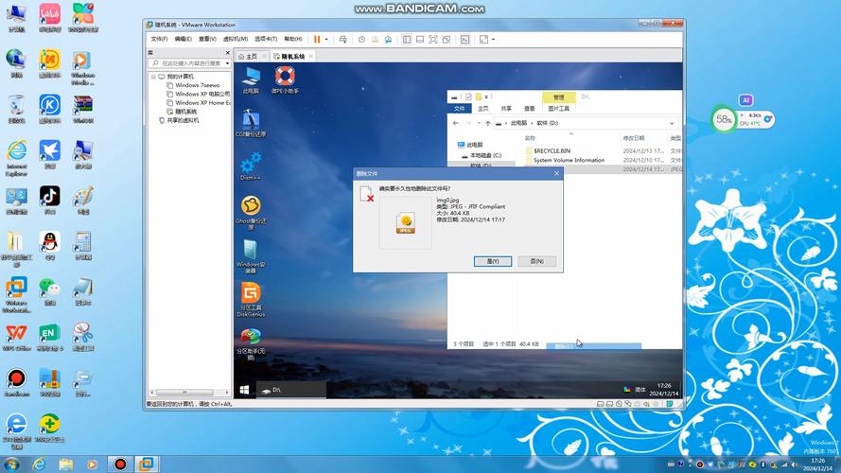
Task: Pause the virtual machine from VMware toolbar
Action: pyautogui.click(x=317, y=39)
